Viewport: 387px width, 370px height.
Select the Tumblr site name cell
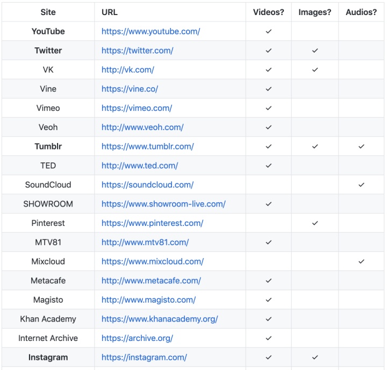[48, 146]
